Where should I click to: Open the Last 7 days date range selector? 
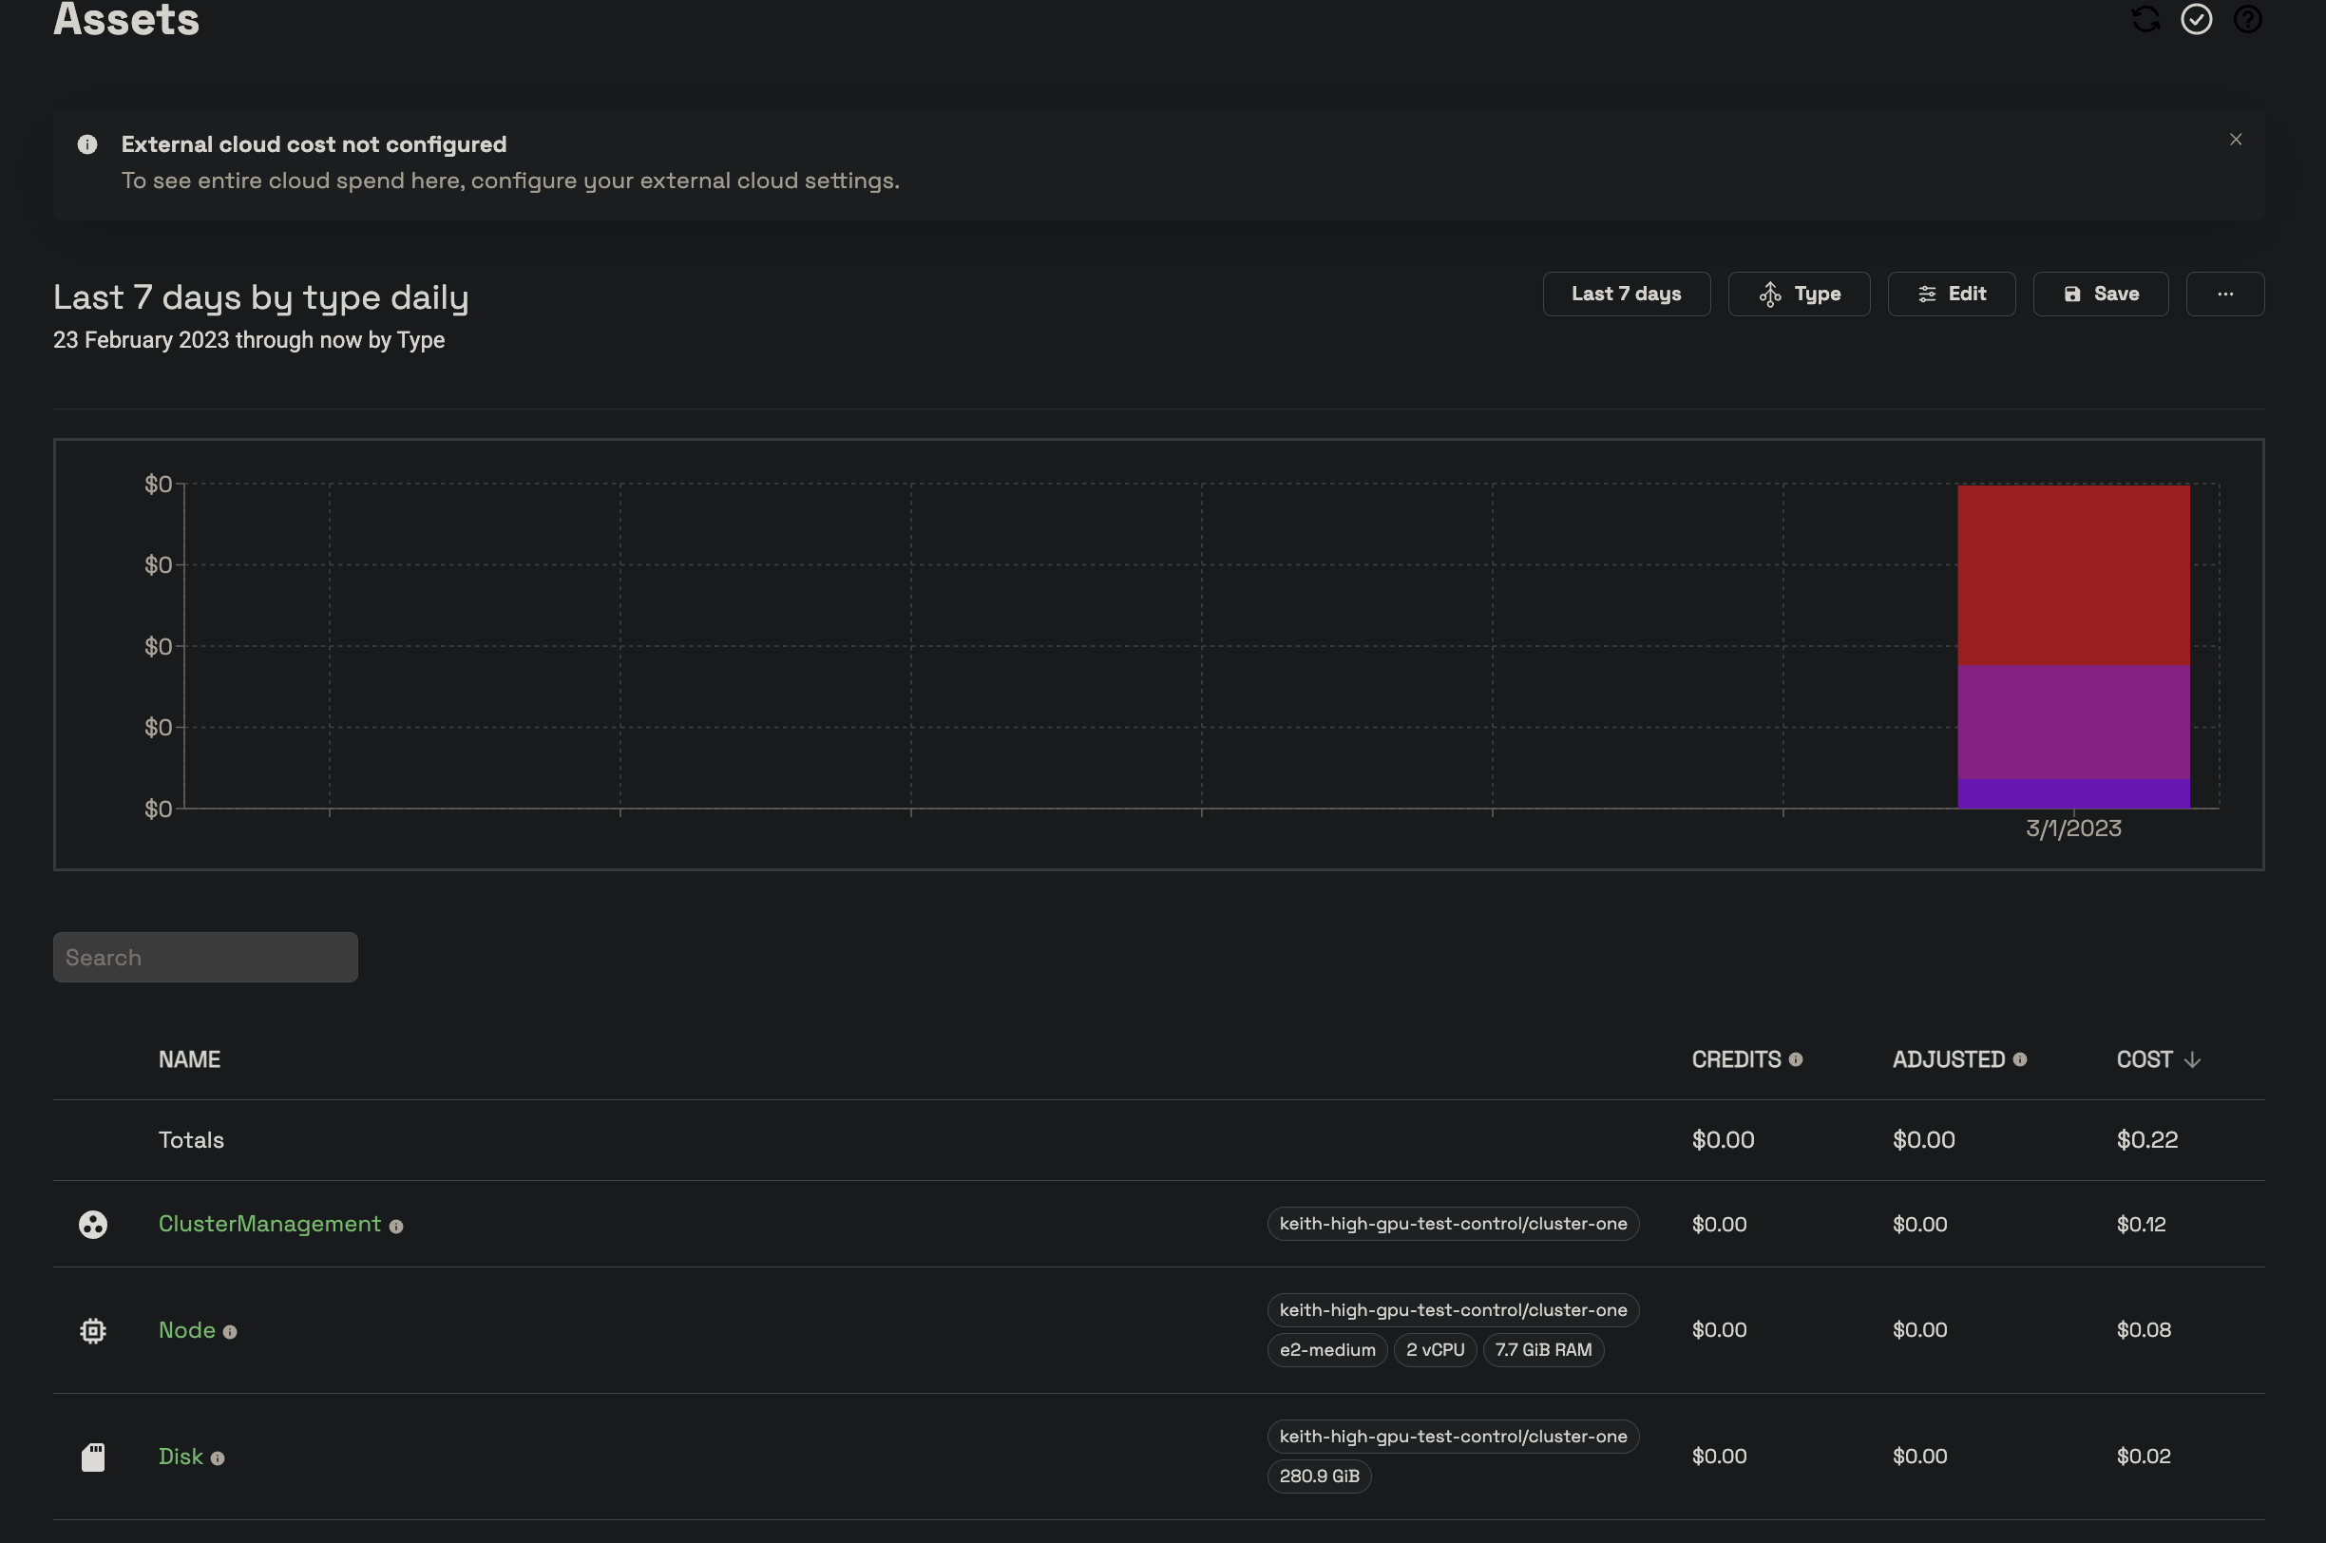pos(1626,294)
